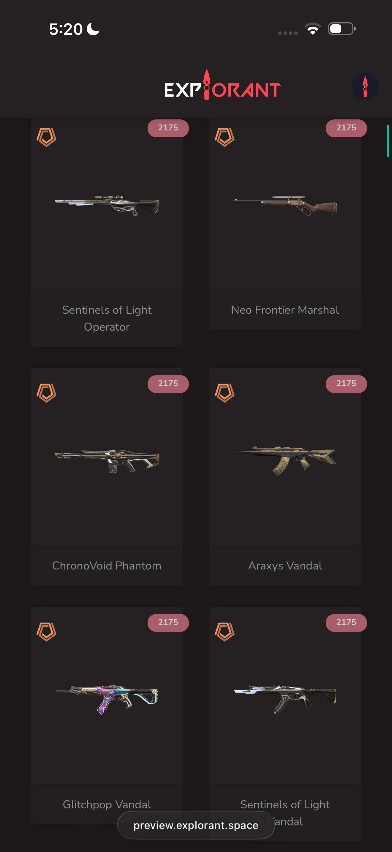Click the tier icon on ChronoVoid Phantom card
Image resolution: width=392 pixels, height=852 pixels.
[x=46, y=393]
